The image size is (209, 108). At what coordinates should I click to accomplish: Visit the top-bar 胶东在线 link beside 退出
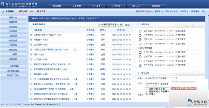[x=195, y=11]
